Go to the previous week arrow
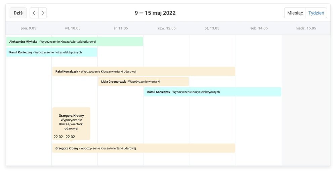The height and width of the screenshot is (173, 336). (x=34, y=13)
